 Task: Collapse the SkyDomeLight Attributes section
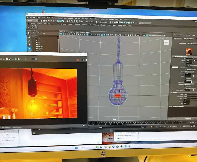point(173,57)
